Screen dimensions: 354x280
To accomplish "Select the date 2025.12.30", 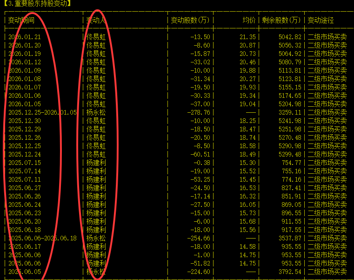I will pyautogui.click(x=25, y=121).
